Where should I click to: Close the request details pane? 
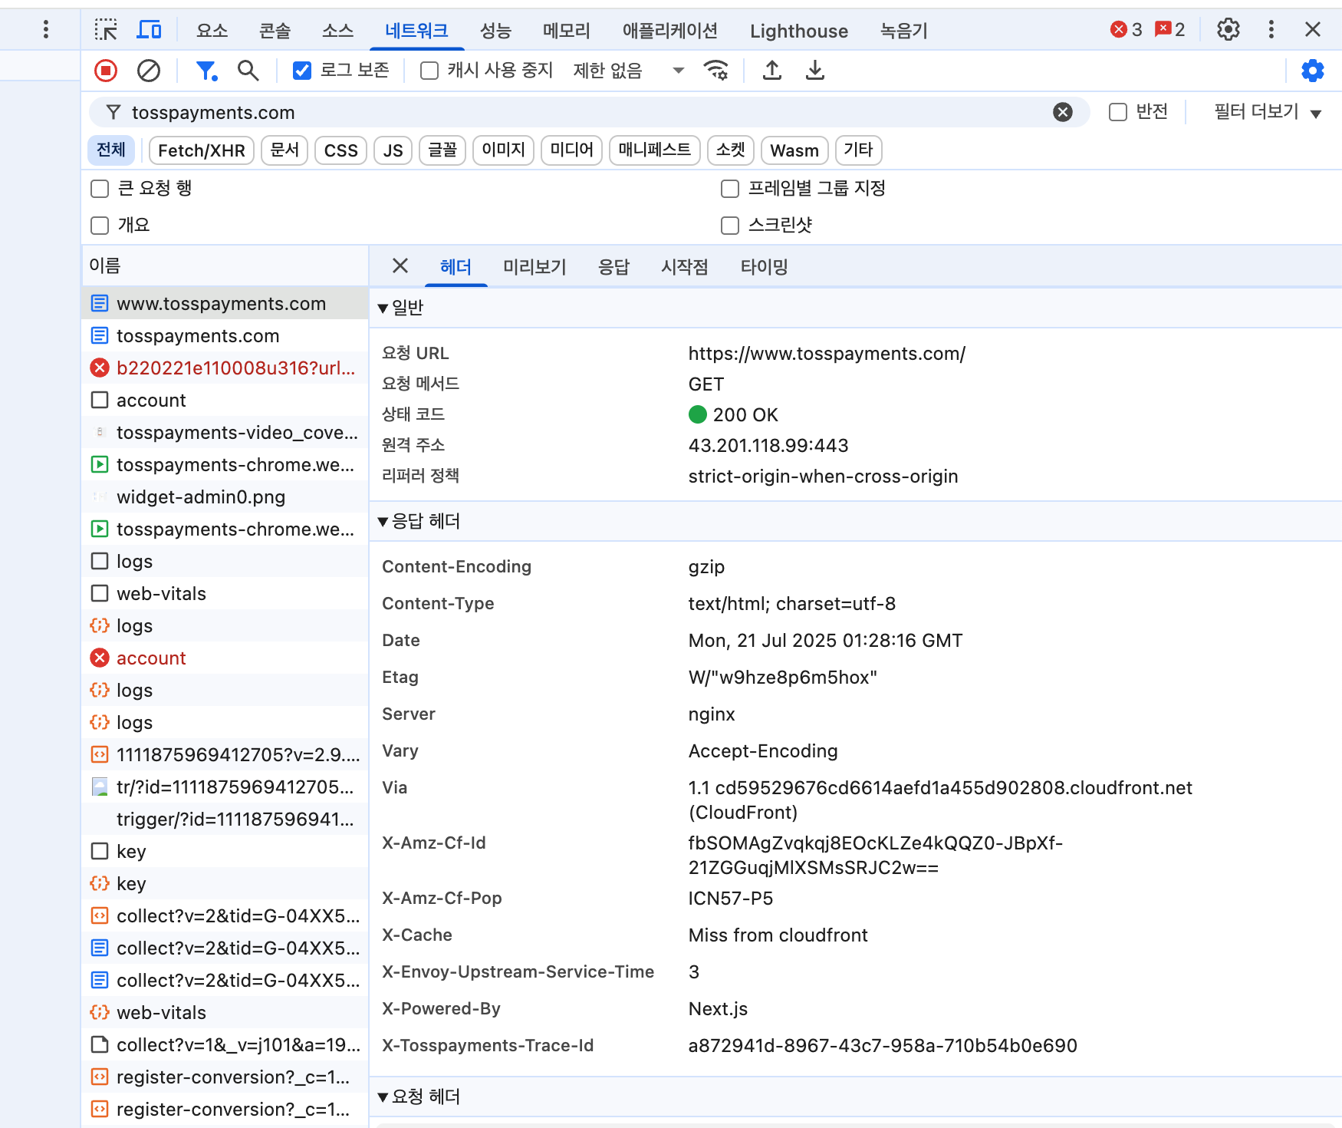[x=400, y=266]
